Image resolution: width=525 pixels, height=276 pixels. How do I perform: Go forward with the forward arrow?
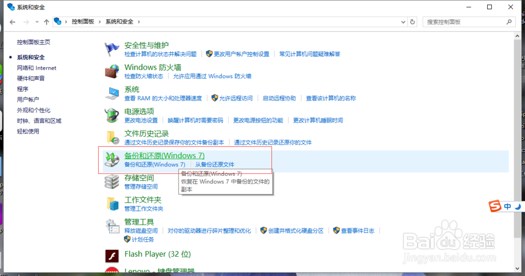(x=26, y=22)
